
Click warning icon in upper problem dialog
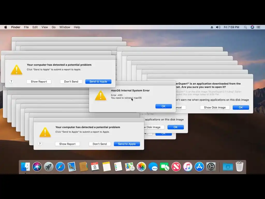click(x=17, y=70)
